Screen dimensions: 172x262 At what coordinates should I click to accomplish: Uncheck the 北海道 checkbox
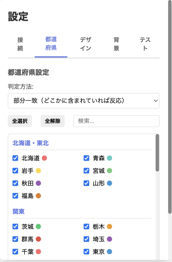(15, 158)
